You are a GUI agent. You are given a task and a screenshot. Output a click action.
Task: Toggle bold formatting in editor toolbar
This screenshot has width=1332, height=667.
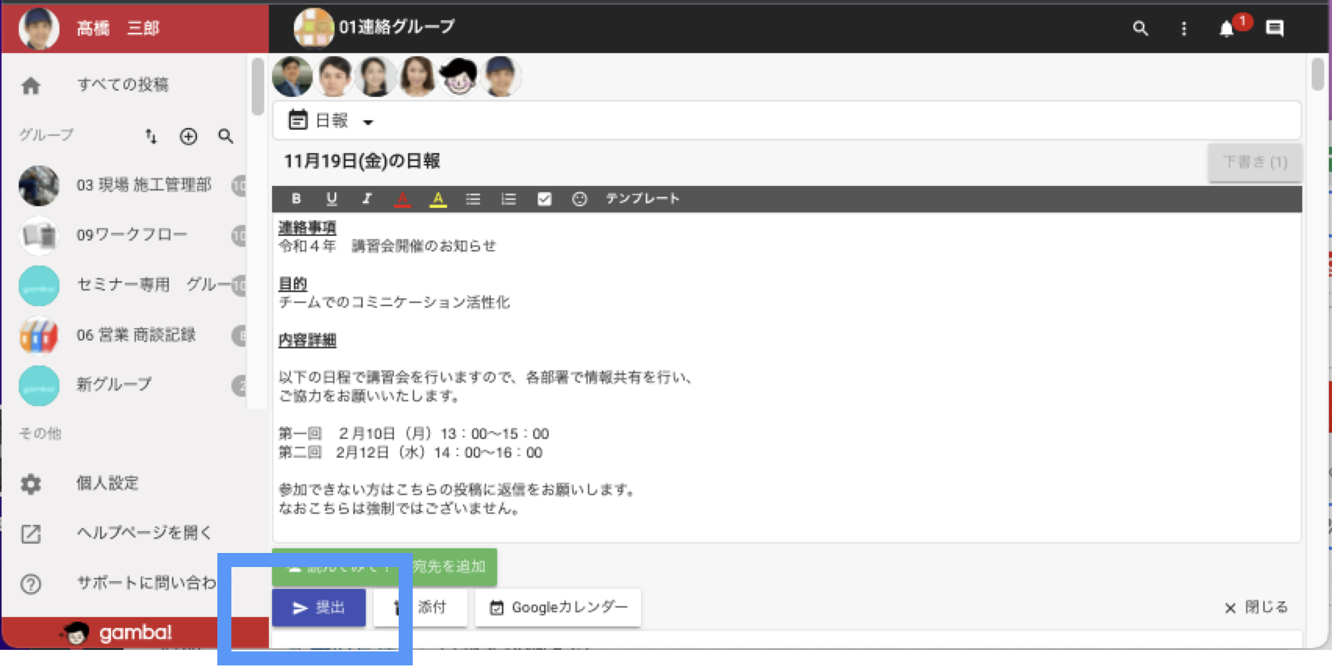pos(296,198)
